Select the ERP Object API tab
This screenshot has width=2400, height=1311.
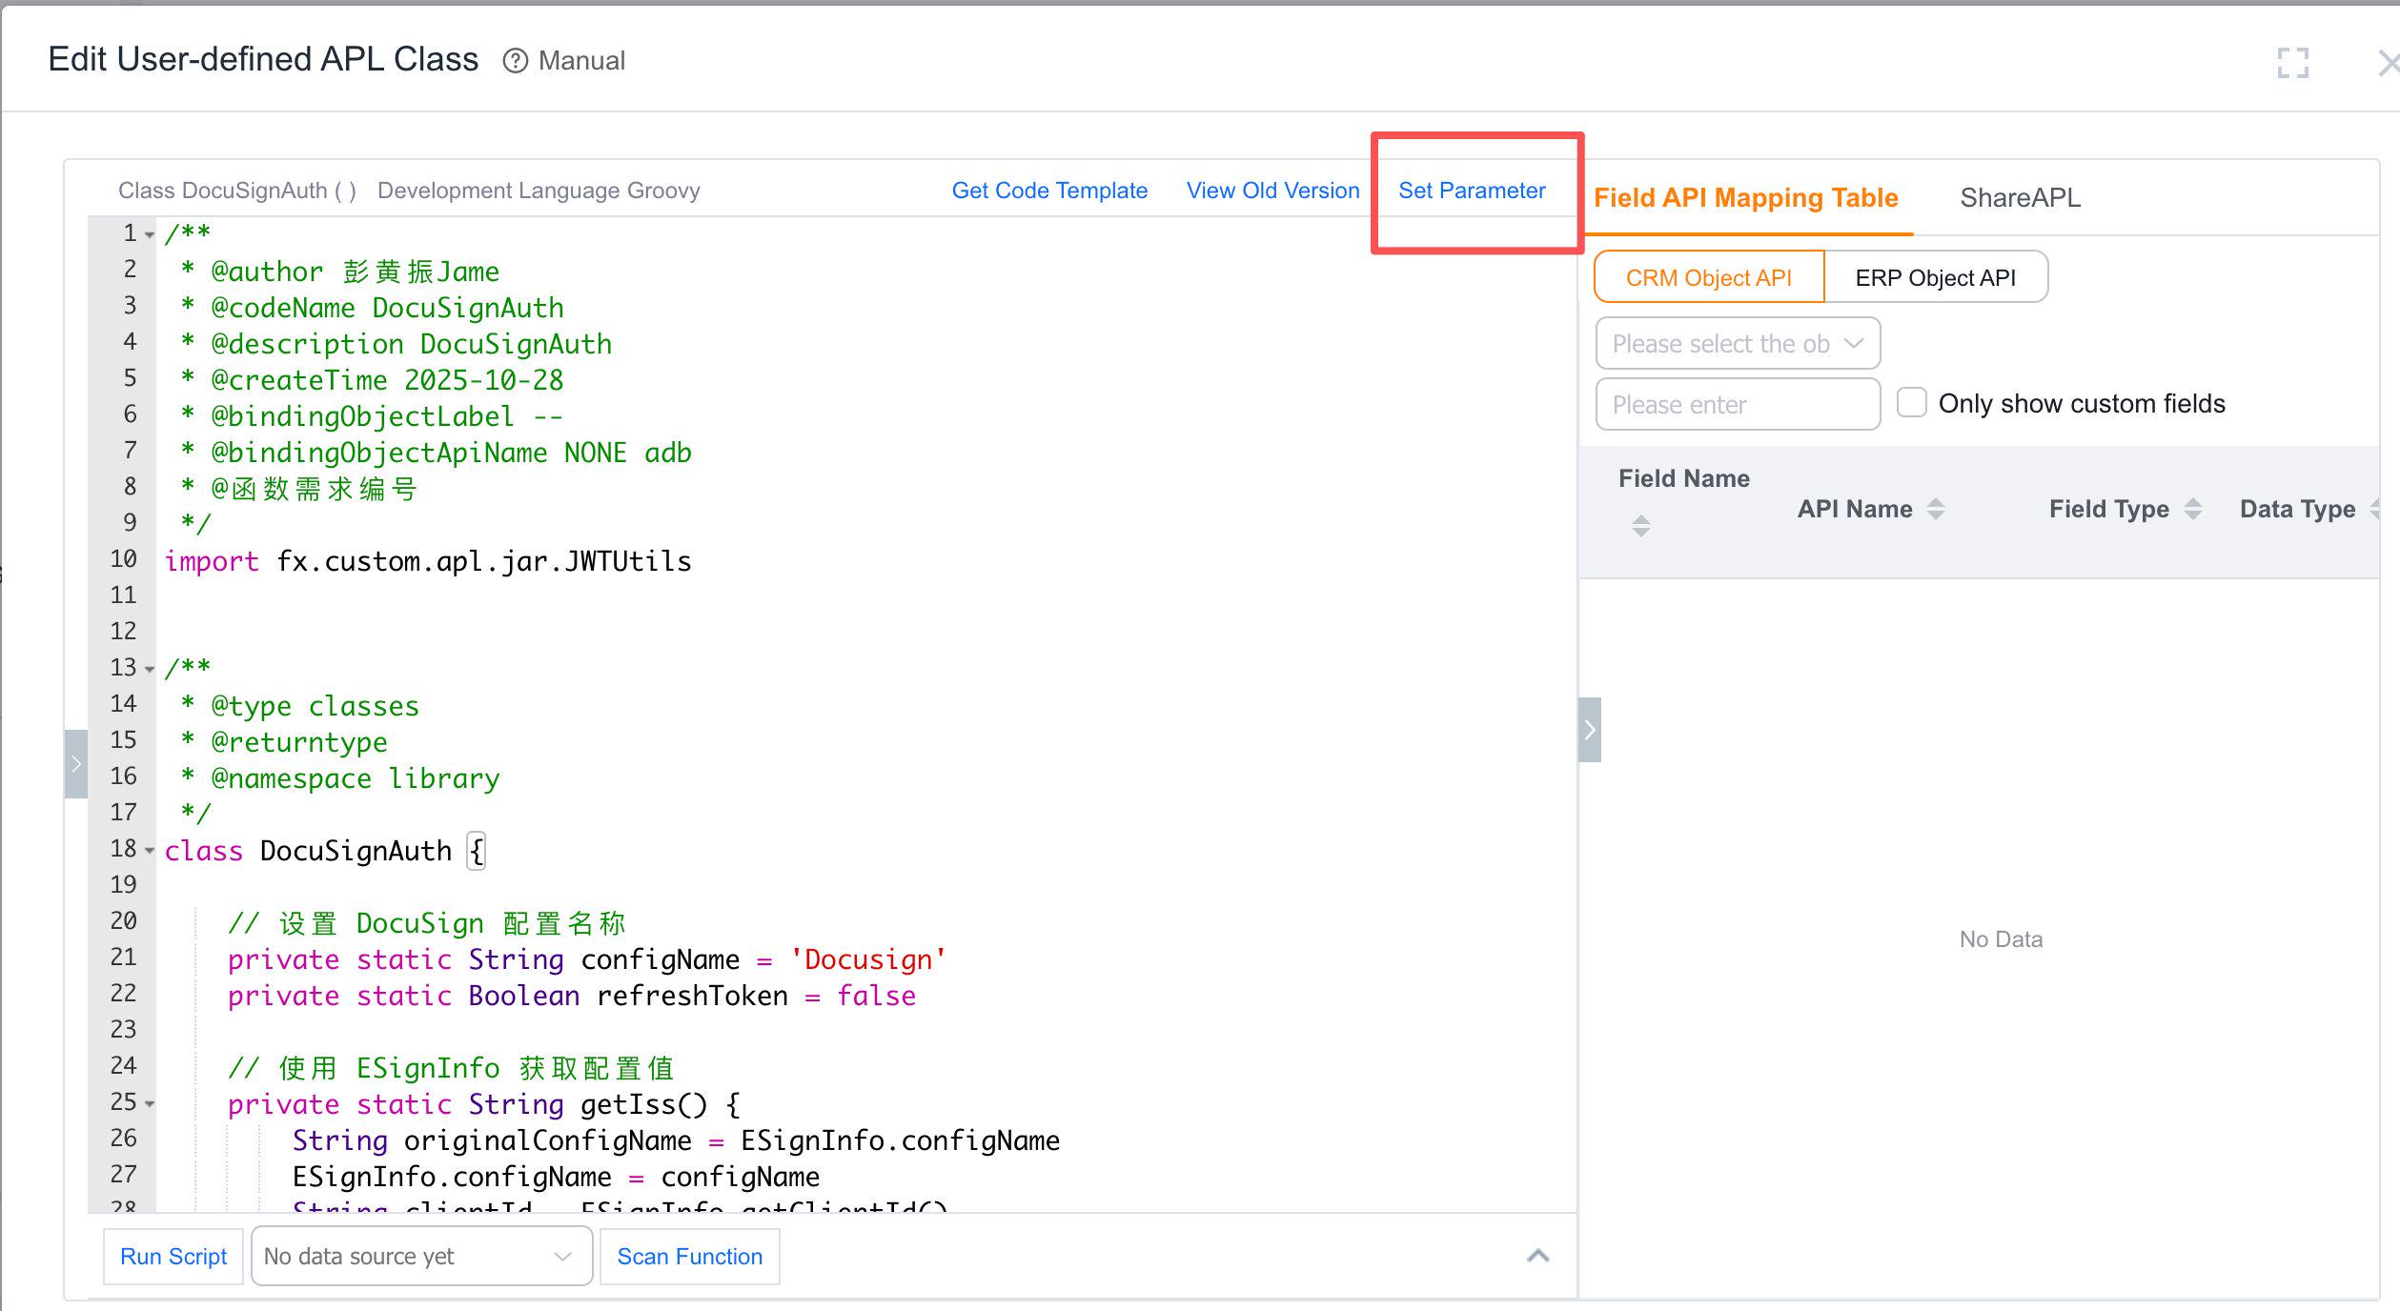[x=1935, y=277]
